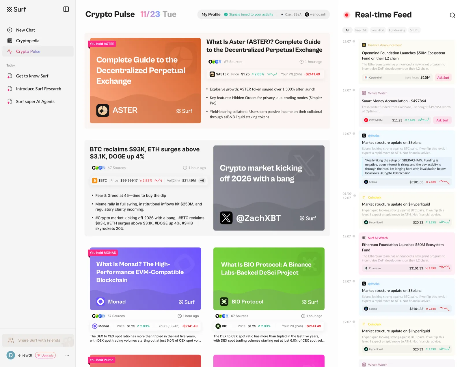Click the red live recording indicator
This screenshot has width=462, height=367.
(346, 15)
